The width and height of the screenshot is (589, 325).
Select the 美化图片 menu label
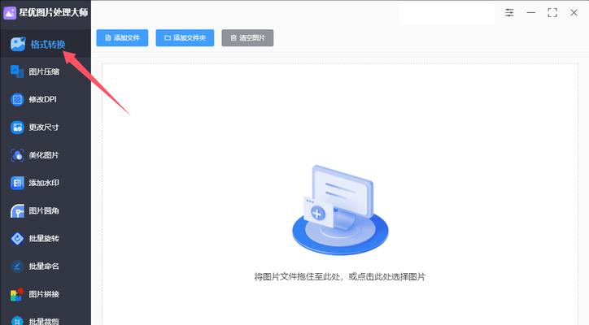click(44, 155)
